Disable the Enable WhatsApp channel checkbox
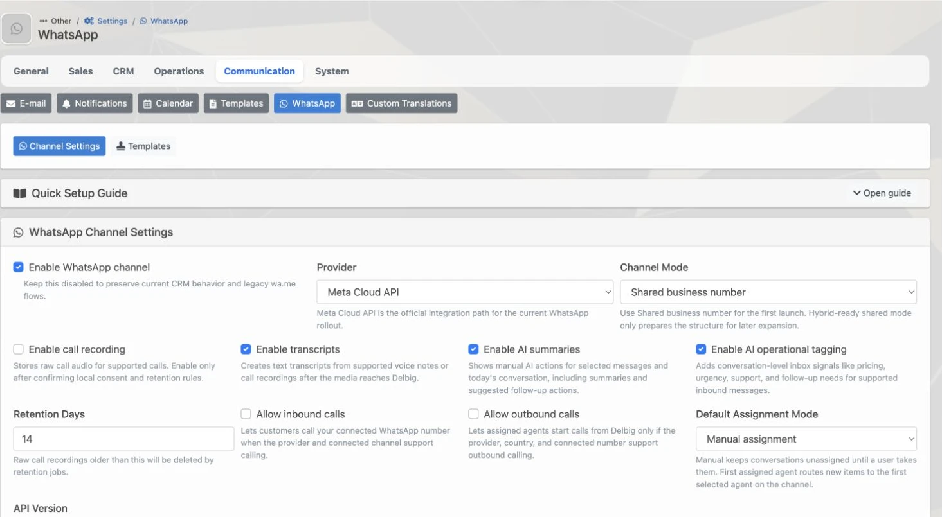Viewport: 942px width, 517px height. click(19, 267)
